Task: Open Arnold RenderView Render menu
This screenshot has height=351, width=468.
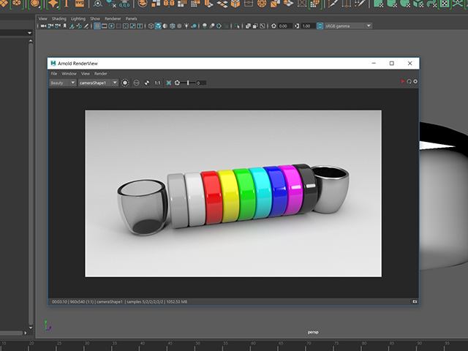Action: click(x=101, y=73)
